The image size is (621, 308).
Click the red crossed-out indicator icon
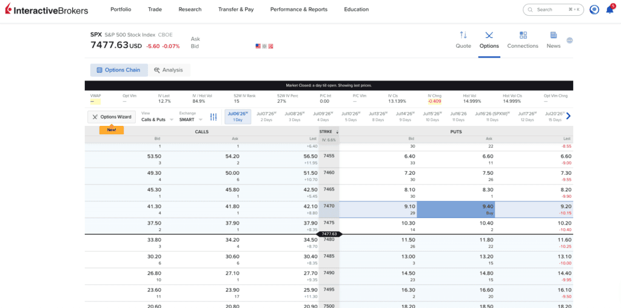[271, 46]
